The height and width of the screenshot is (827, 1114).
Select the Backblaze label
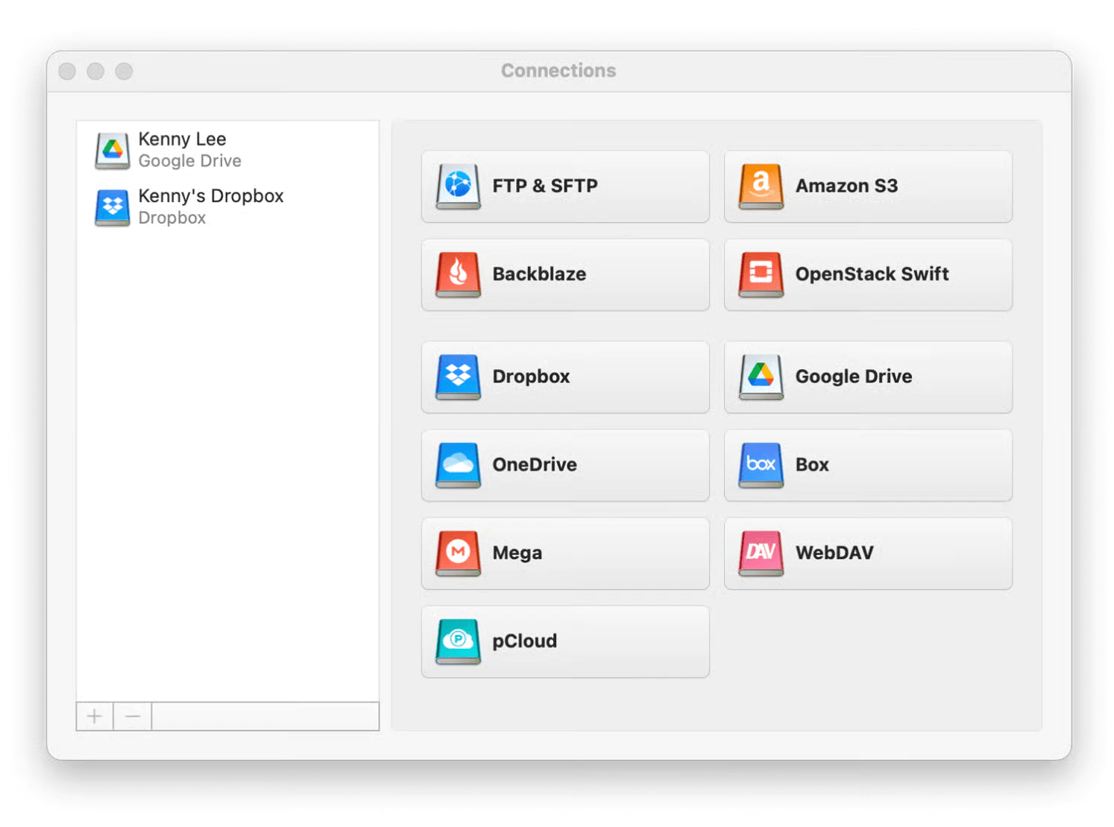[x=539, y=274]
